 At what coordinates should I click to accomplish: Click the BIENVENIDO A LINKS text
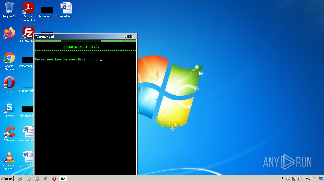(x=81, y=47)
